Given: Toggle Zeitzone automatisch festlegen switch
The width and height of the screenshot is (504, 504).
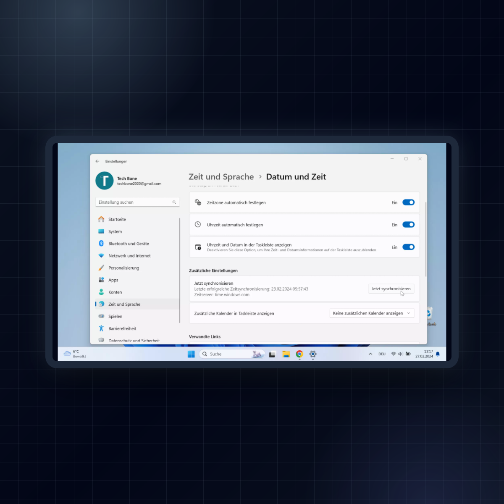Looking at the screenshot, I should tap(409, 202).
